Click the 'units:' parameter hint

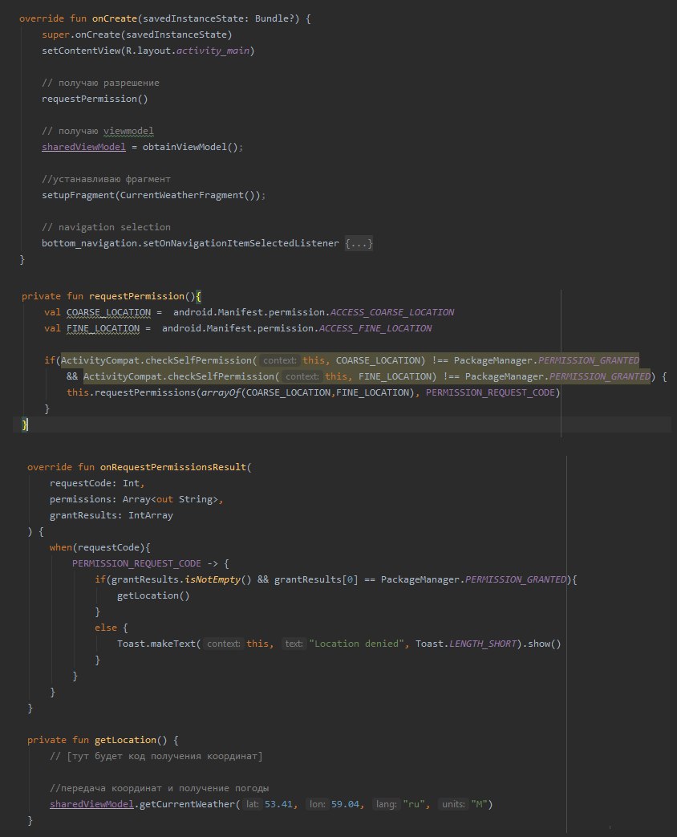coord(453,804)
